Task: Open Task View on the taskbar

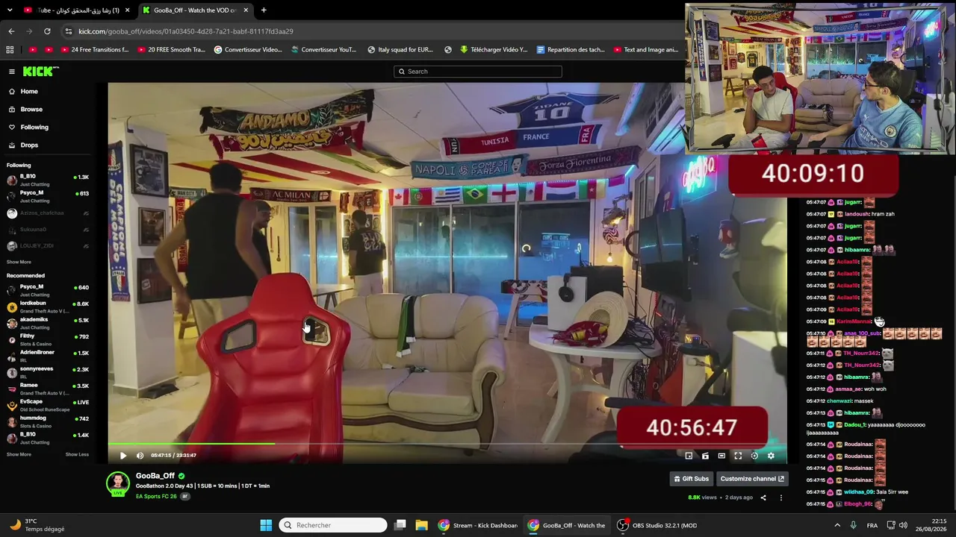Action: pos(400,525)
